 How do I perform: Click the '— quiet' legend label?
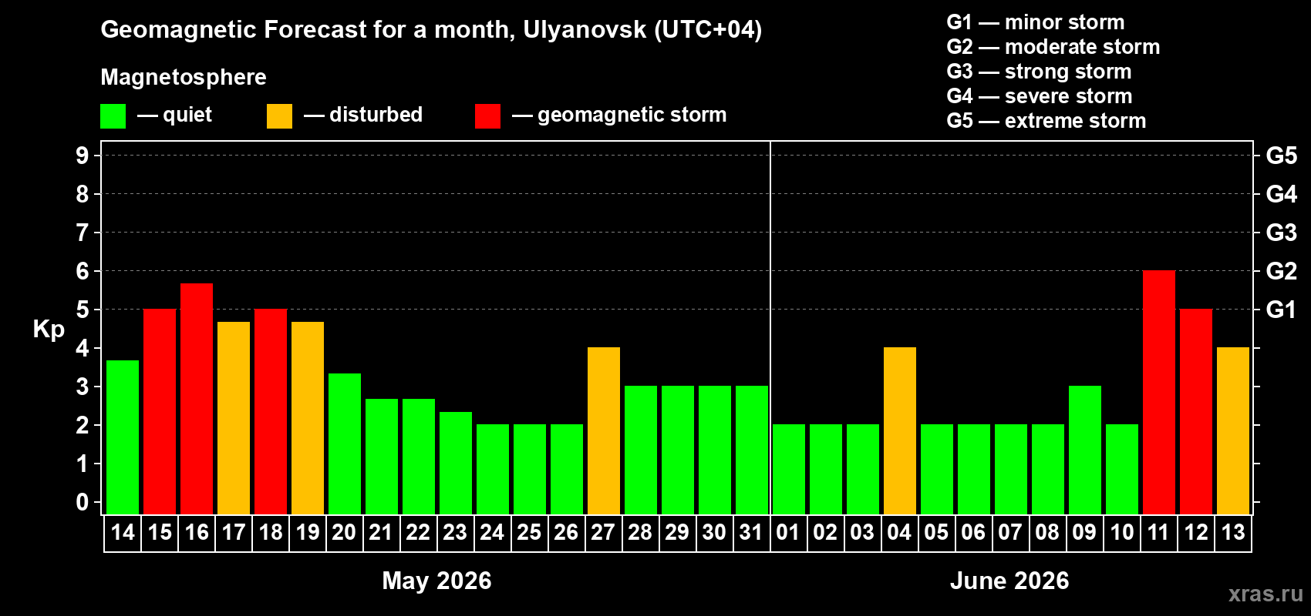[175, 115]
